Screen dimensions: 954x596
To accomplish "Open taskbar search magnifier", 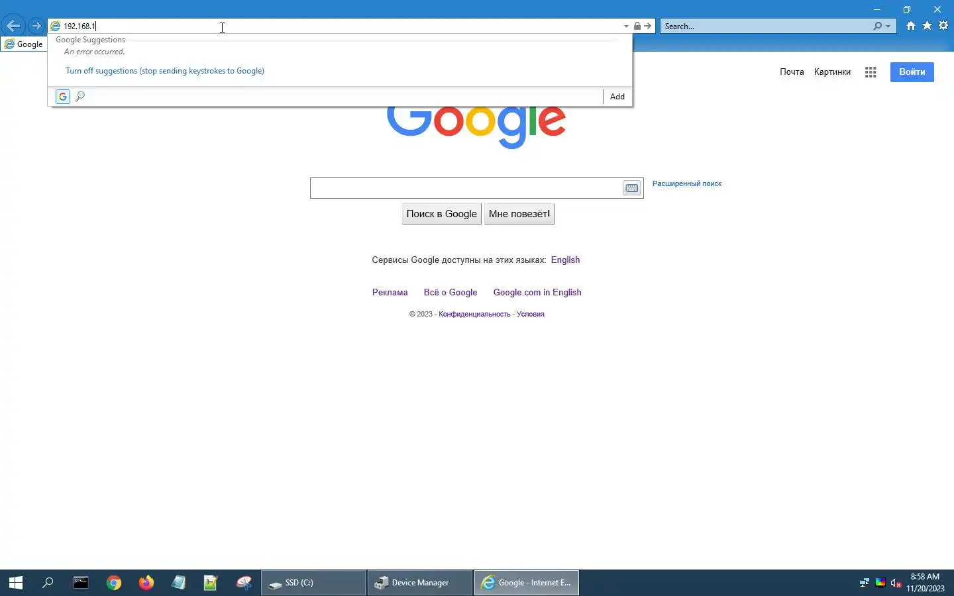I will coord(48,583).
